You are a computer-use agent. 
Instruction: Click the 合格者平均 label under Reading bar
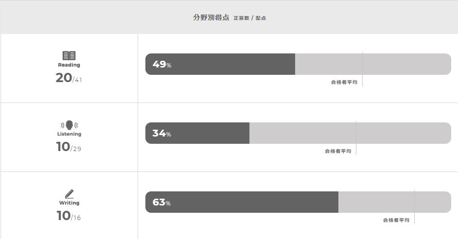344,82
